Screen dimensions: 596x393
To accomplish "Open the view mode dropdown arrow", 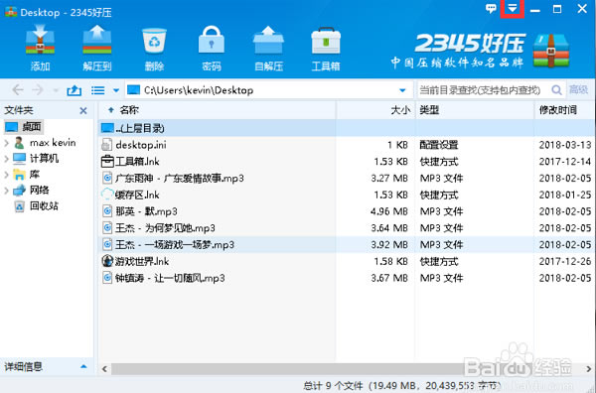I will (x=116, y=90).
